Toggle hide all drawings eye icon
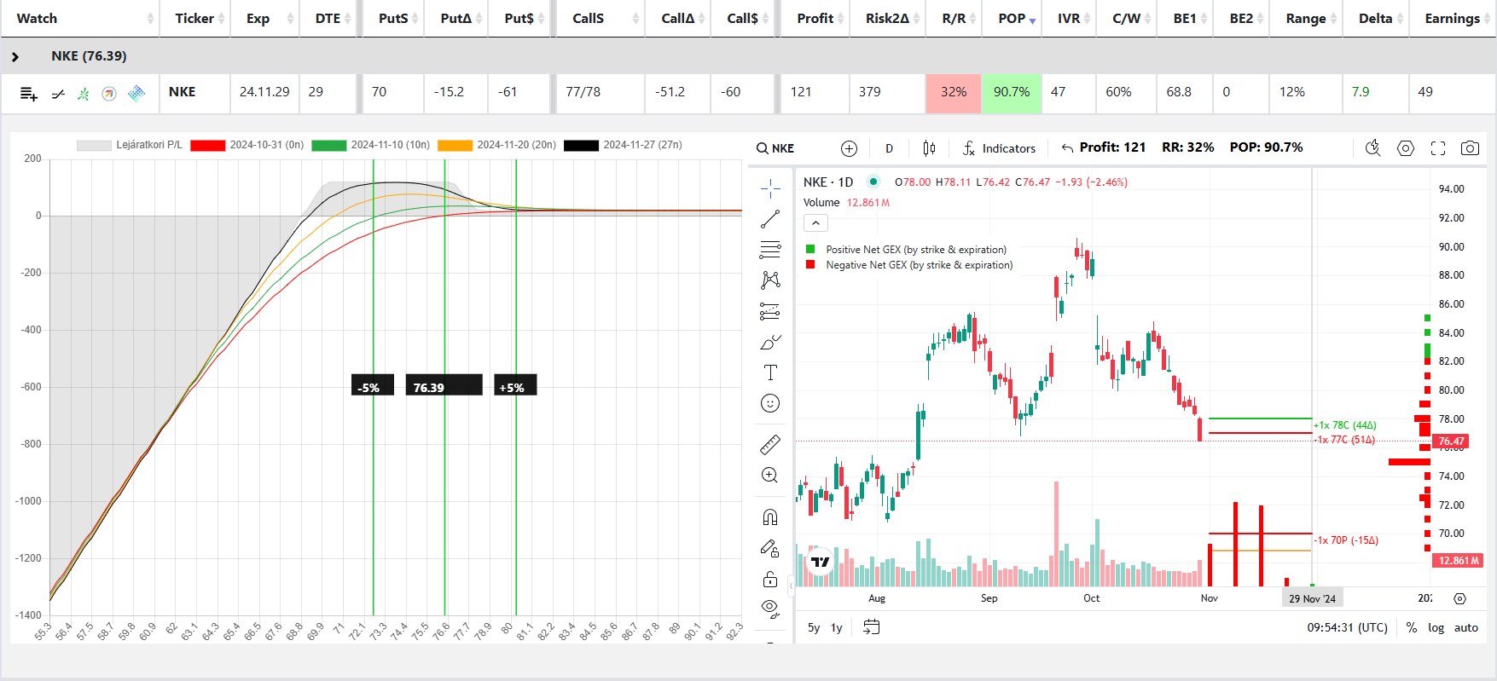 point(770,609)
